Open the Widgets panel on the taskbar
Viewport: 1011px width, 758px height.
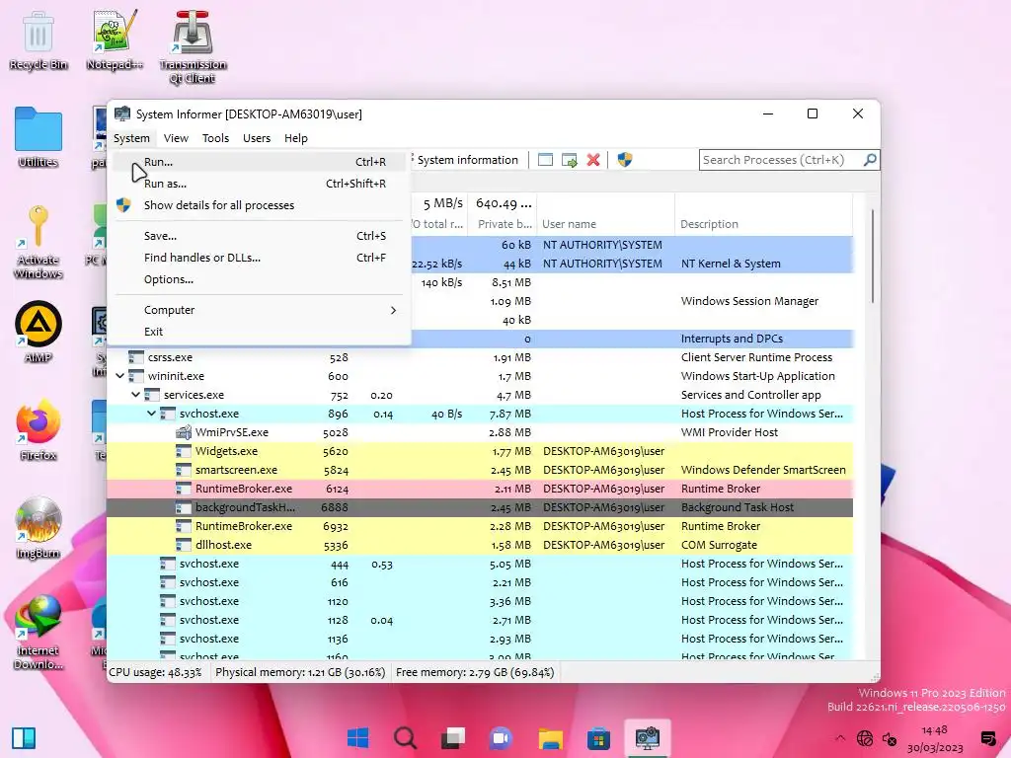tap(24, 738)
